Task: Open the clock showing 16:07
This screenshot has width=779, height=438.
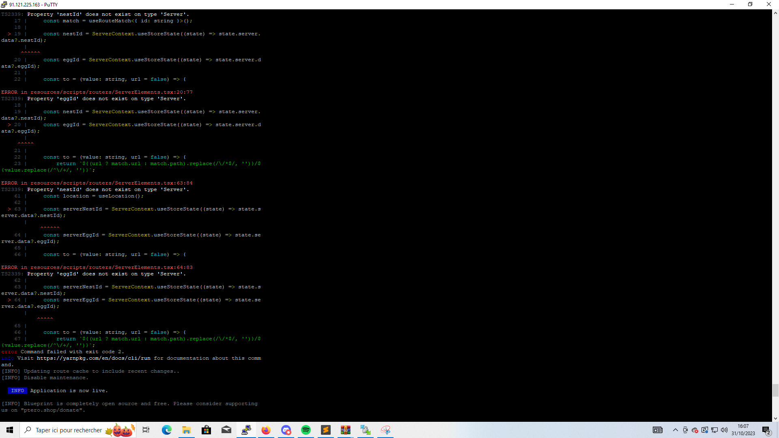Action: tap(743, 430)
